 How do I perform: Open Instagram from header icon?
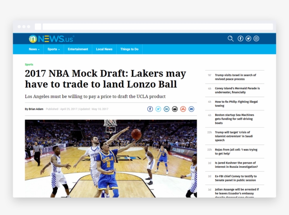(x=256, y=38)
